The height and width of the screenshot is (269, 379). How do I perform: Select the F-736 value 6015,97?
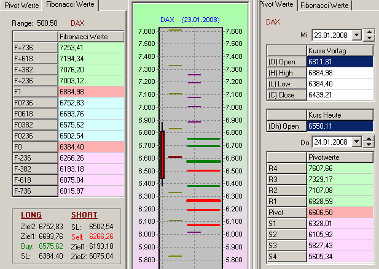click(x=91, y=191)
